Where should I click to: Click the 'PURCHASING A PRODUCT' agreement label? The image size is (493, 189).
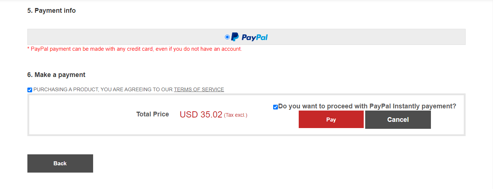tap(129, 89)
